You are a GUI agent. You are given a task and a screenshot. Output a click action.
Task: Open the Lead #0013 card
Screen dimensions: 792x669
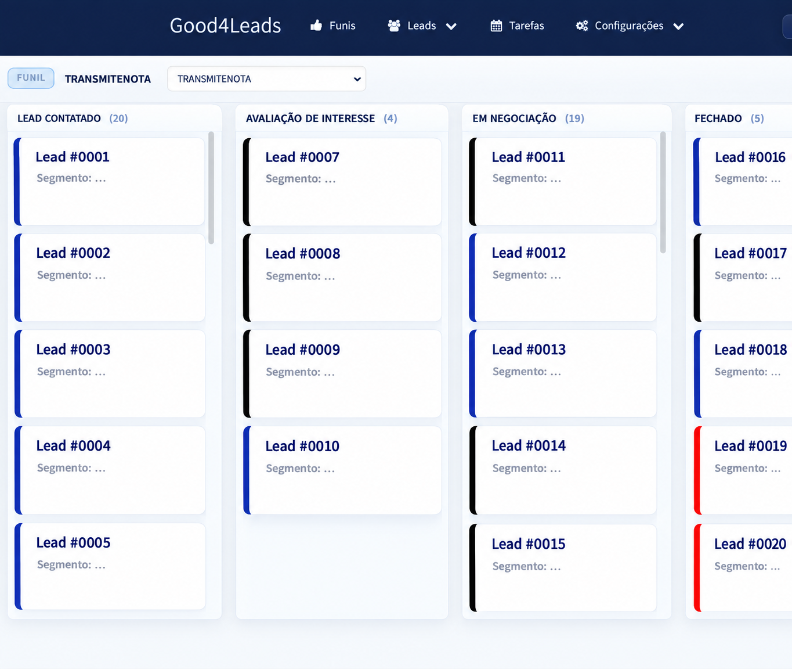click(x=563, y=374)
